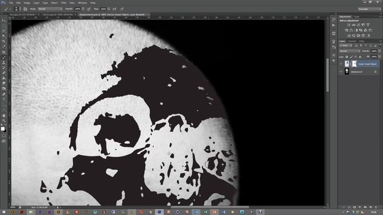The height and width of the screenshot is (215, 383).
Task: Toggle lock image pixels
Action: click(351, 57)
